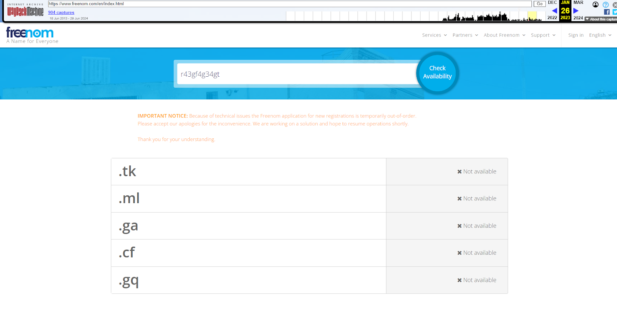Open Wayback user account icon
The width and height of the screenshot is (617, 311).
point(595,5)
